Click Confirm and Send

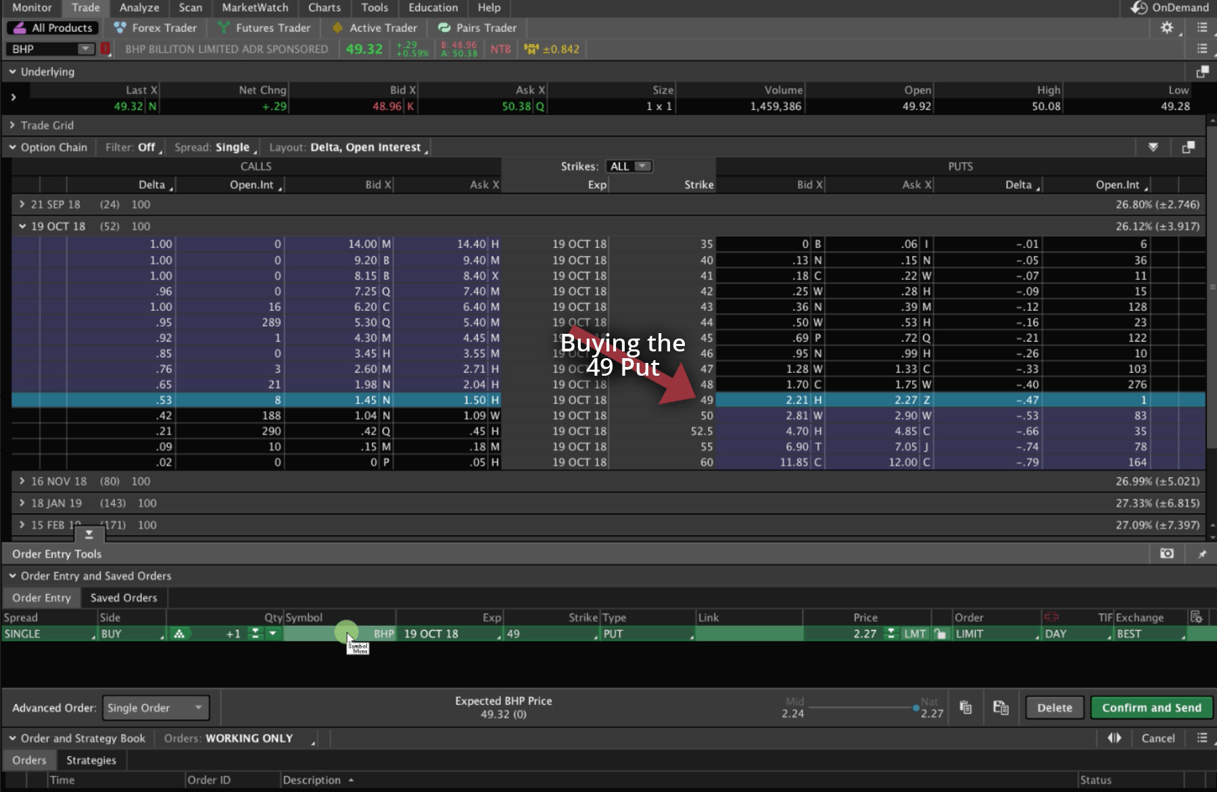tap(1151, 708)
